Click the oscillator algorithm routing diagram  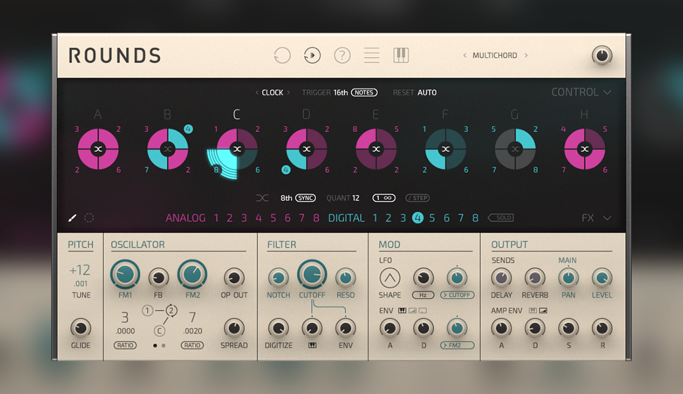tap(160, 320)
